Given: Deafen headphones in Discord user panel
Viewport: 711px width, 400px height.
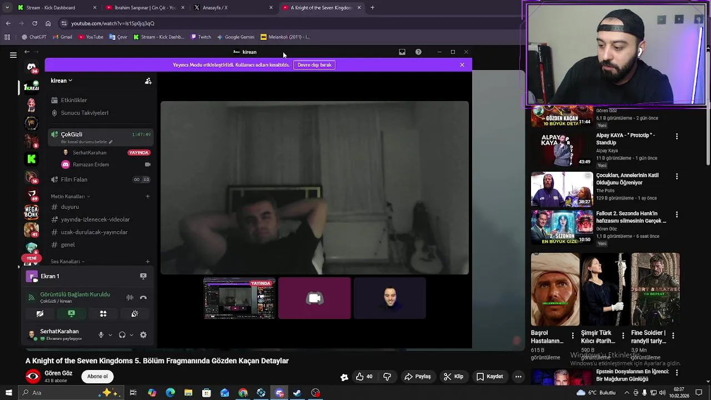Looking at the screenshot, I should point(122,335).
